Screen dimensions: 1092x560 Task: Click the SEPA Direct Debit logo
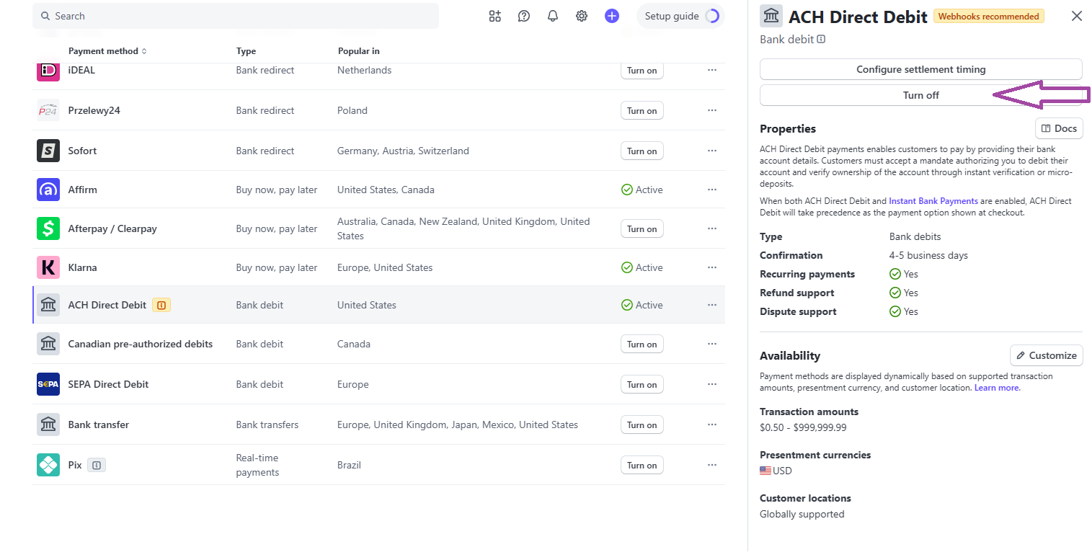[x=48, y=384]
